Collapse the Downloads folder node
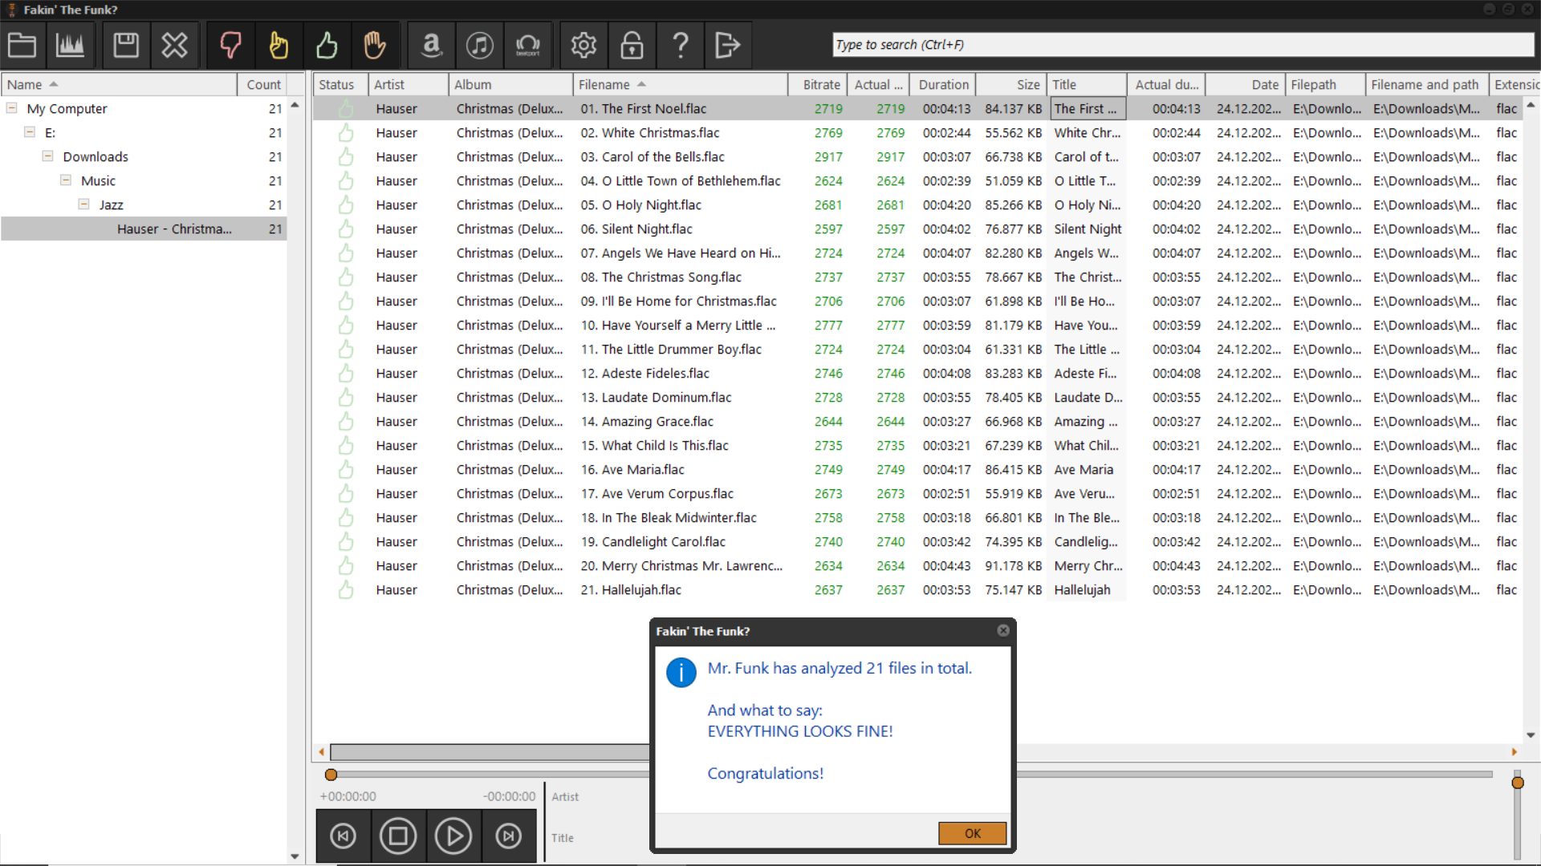This screenshot has width=1541, height=866. [48, 156]
